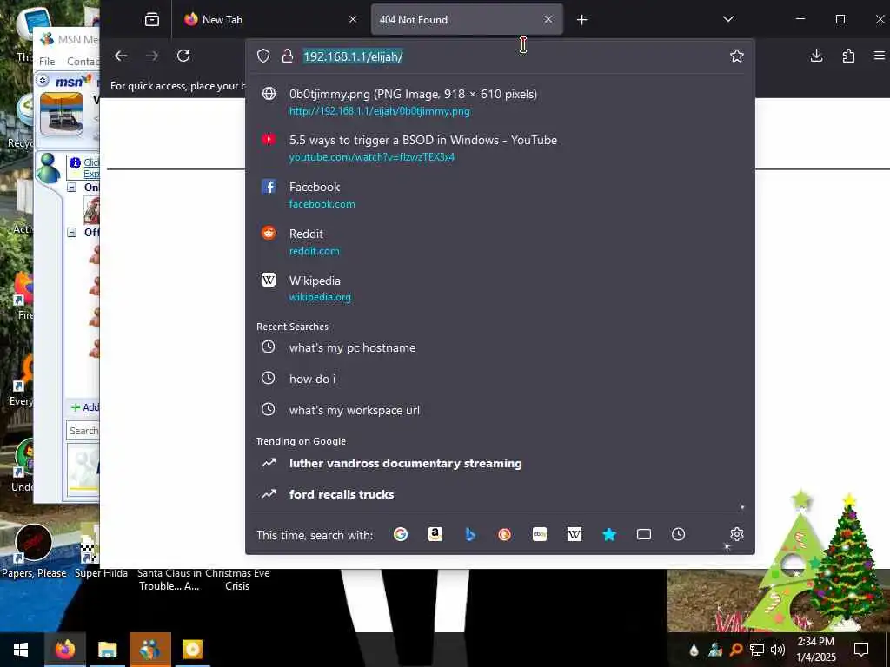This screenshot has height=667, width=890.
Task: Click MSN Messenger icon on taskbar
Action: [149, 650]
